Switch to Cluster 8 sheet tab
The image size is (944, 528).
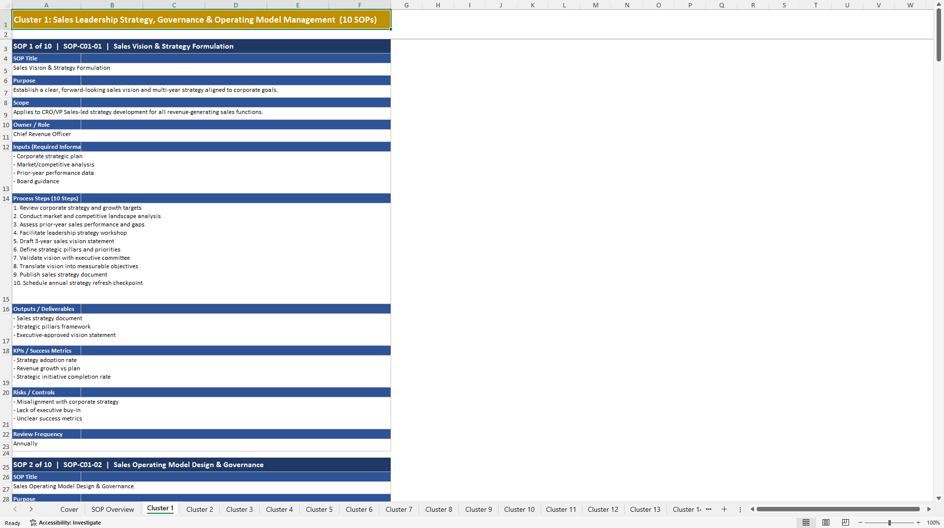[439, 509]
